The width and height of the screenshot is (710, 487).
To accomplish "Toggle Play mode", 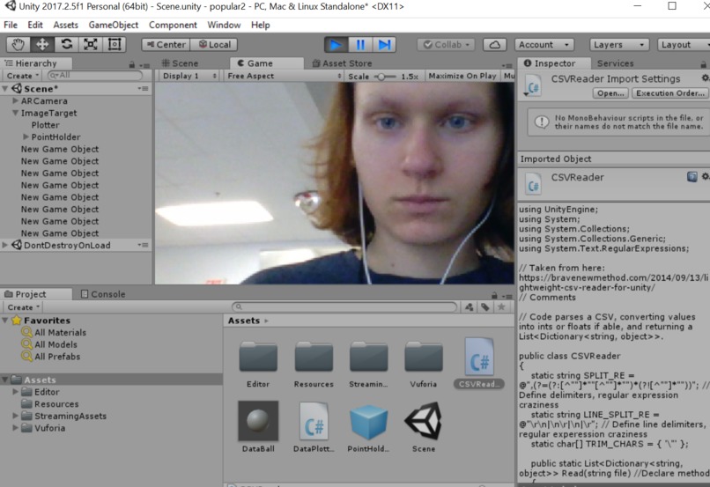I will coord(336,44).
